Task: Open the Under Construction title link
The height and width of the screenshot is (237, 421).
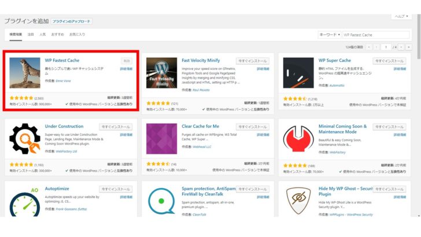Action: pyautogui.click(x=64, y=126)
